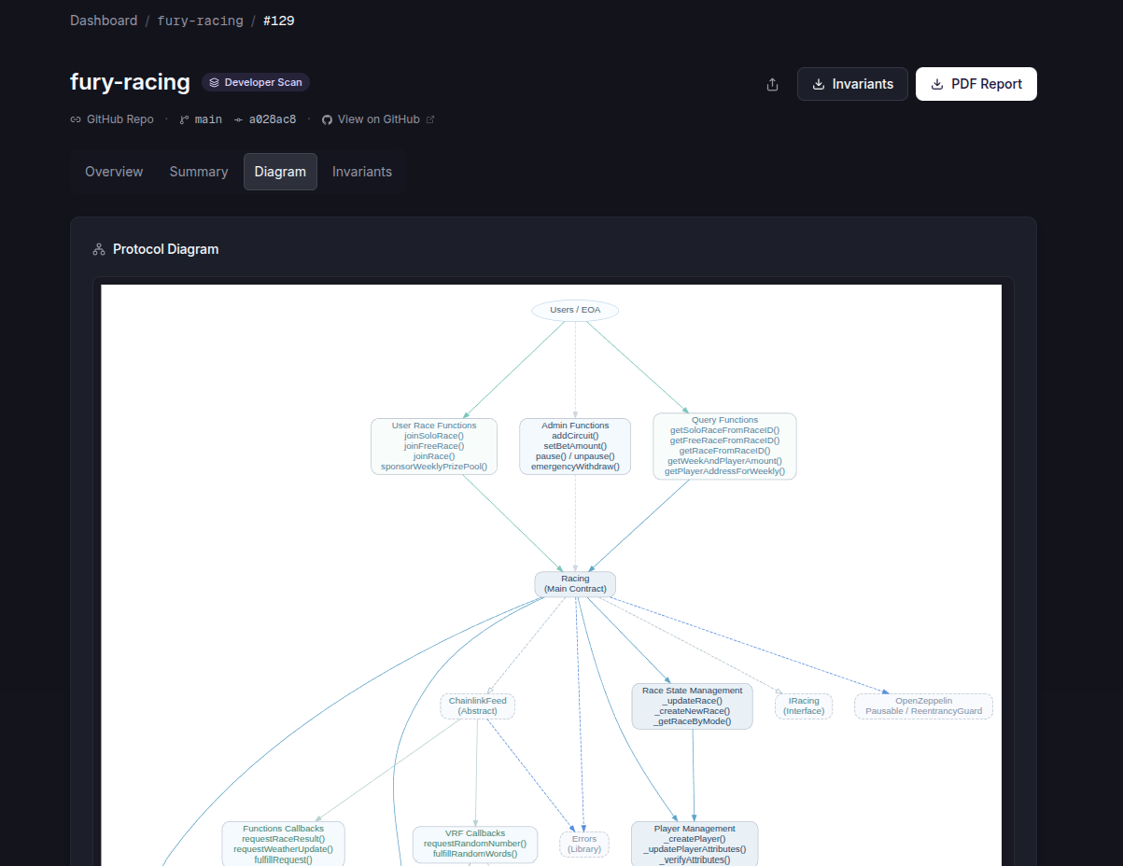Click _updatePlayerAttributes() text in diagram
Screen dimensions: 1123x866
pos(695,849)
